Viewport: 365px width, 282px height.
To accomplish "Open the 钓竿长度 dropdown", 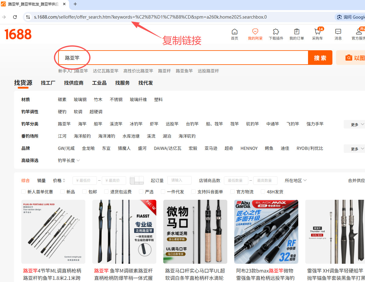I will pyautogui.click(x=69, y=160).
